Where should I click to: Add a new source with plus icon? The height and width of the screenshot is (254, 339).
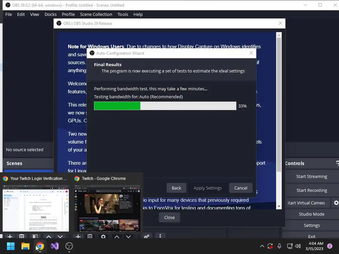pos(78,236)
